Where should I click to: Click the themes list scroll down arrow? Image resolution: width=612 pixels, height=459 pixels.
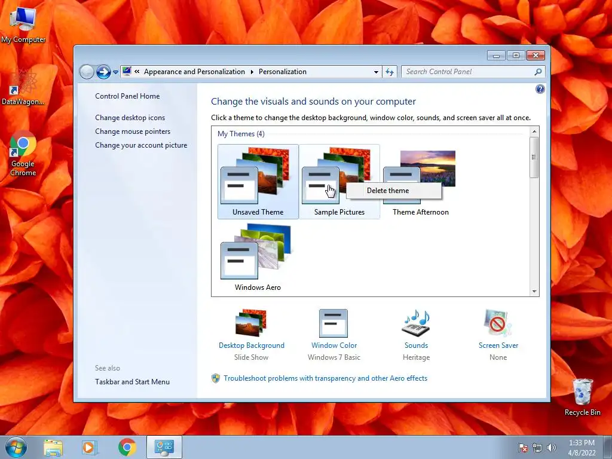coord(534,292)
